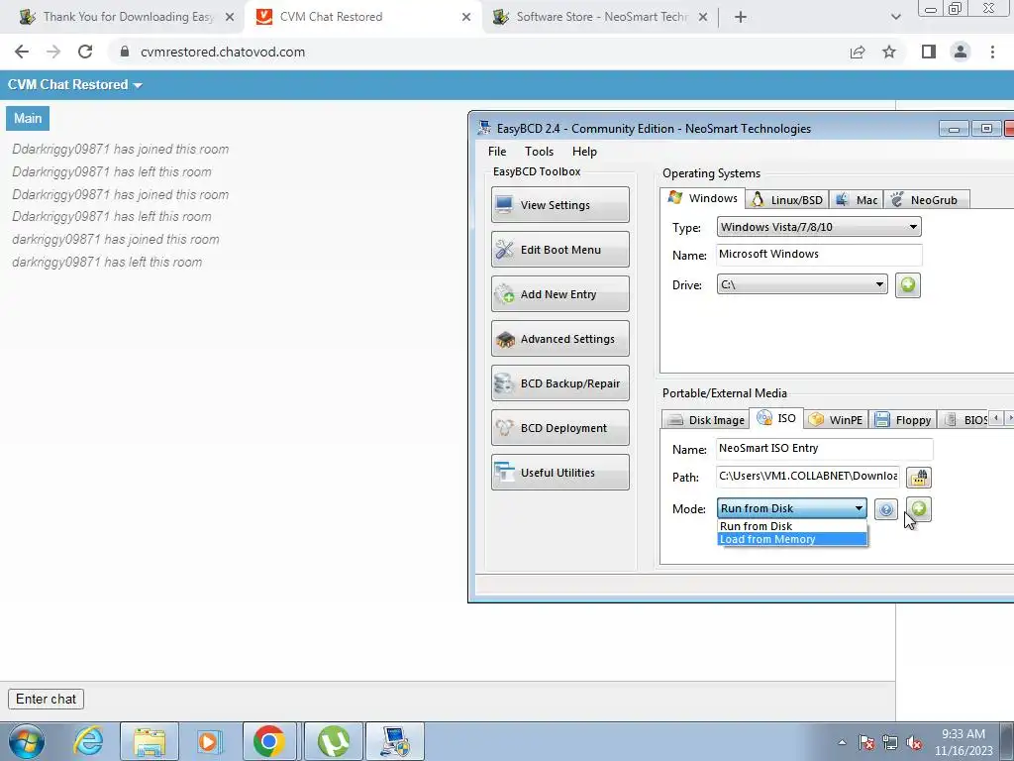Launch Internet Explorer from taskbar
Viewport: 1014px width, 761px height.
[x=88, y=741]
